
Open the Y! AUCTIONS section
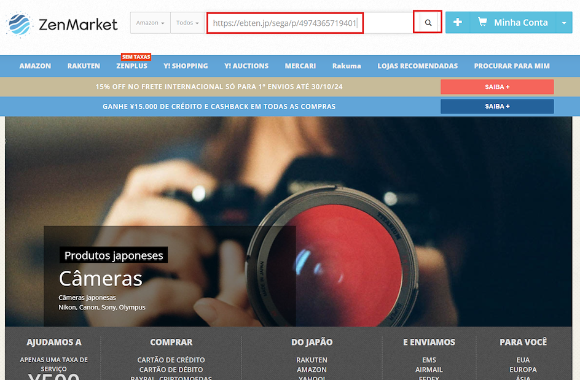[246, 66]
